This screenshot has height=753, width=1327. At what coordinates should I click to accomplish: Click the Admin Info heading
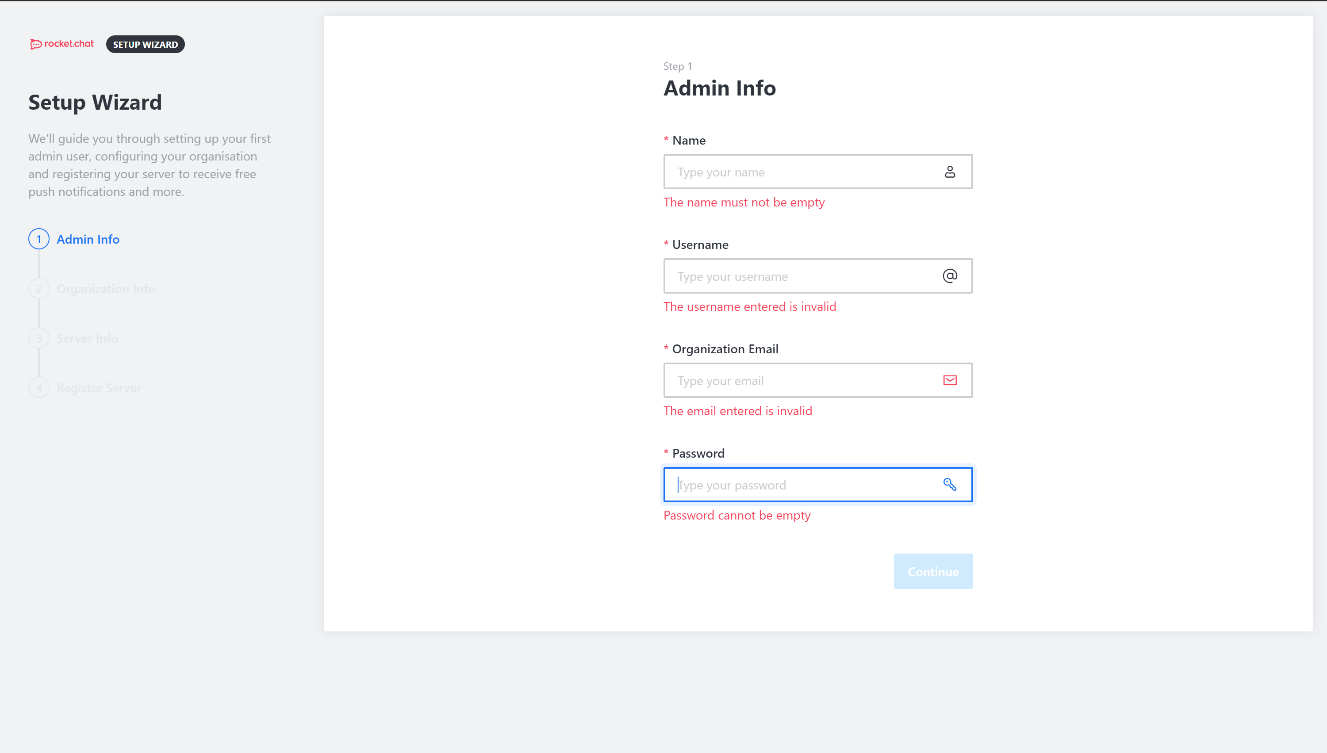click(720, 88)
